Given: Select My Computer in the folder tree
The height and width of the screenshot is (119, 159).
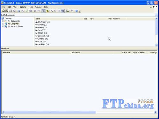Looking at the screenshot, I should (x=13, y=24).
